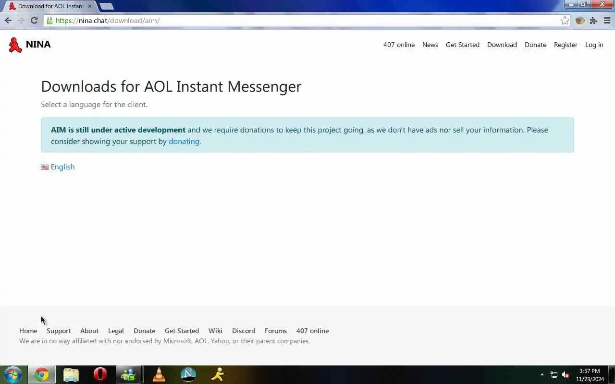Open Discord in the footer

click(x=244, y=331)
